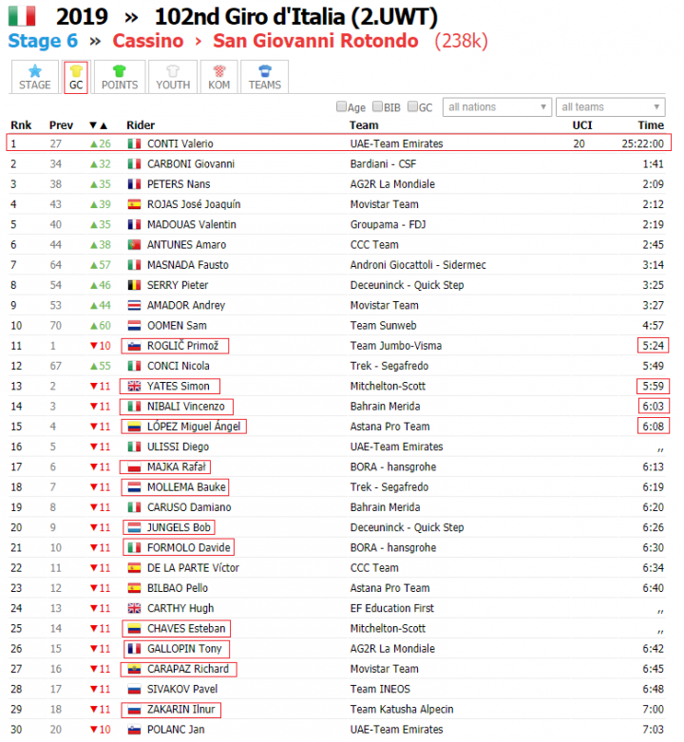Click the Belgian flag next to SERRY Pieter
Screen dimensions: 684x742
coord(134,285)
